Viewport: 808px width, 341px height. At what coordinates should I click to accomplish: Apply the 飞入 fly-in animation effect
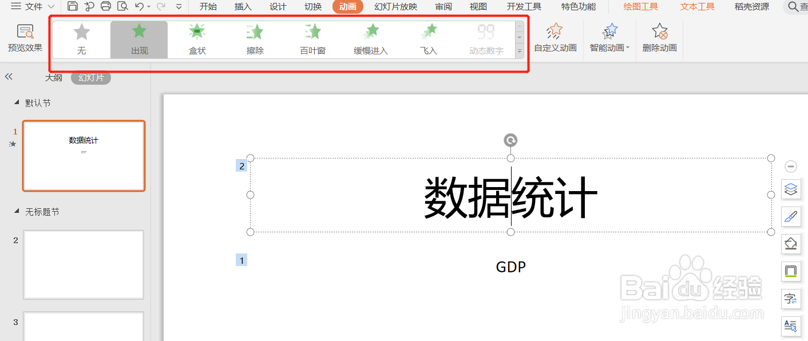click(x=428, y=38)
